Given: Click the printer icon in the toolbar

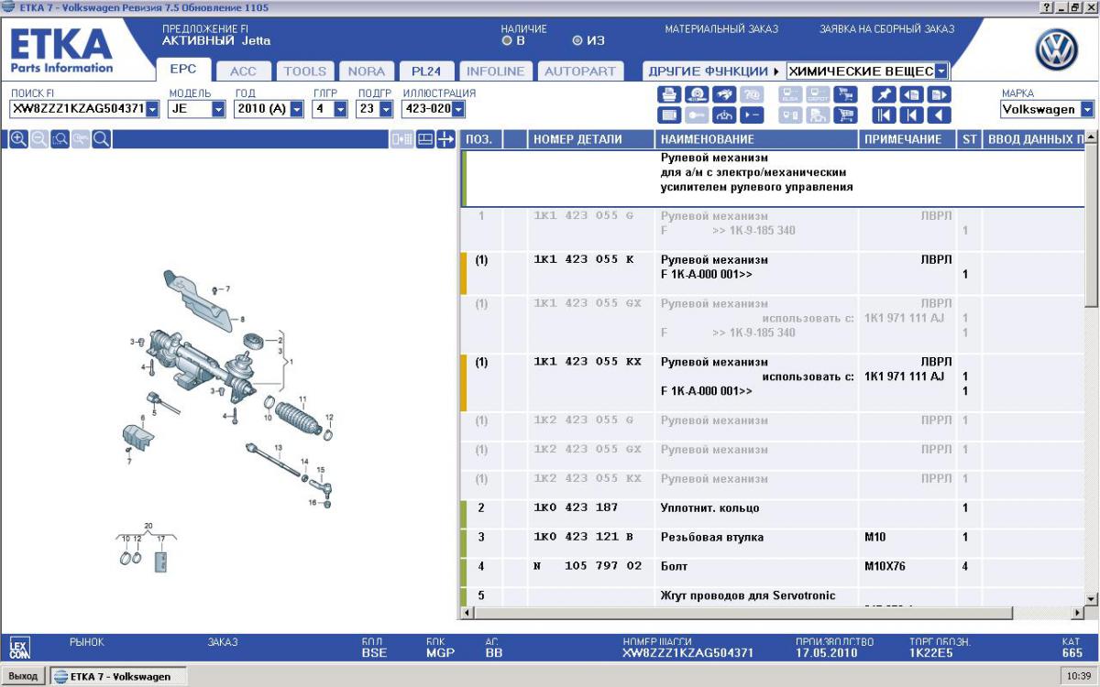Looking at the screenshot, I should pyautogui.click(x=669, y=94).
